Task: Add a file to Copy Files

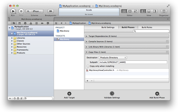Action: (x=87, y=81)
